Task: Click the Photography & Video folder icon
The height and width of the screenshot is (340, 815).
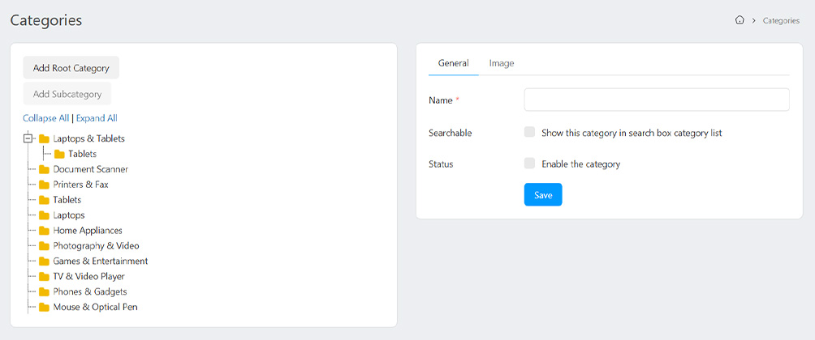Action: tap(45, 246)
